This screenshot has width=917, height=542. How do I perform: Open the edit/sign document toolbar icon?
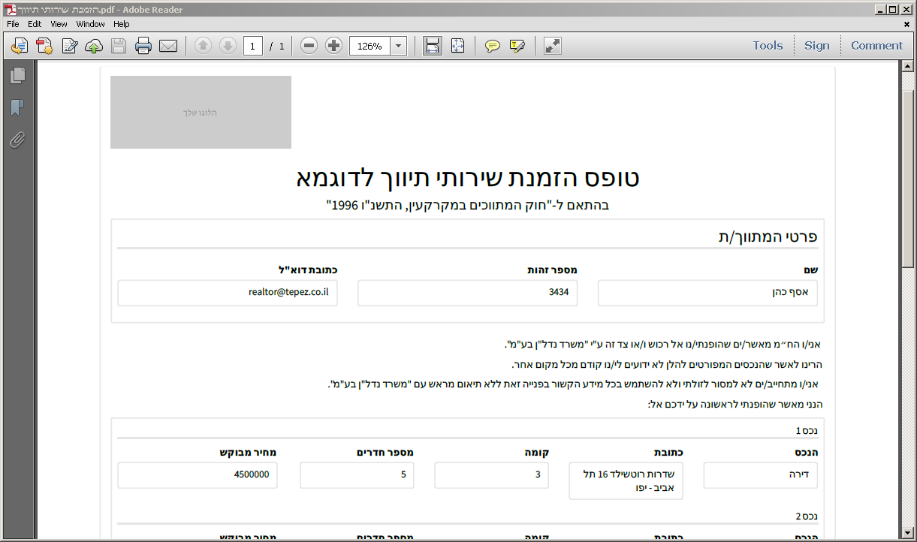click(70, 46)
